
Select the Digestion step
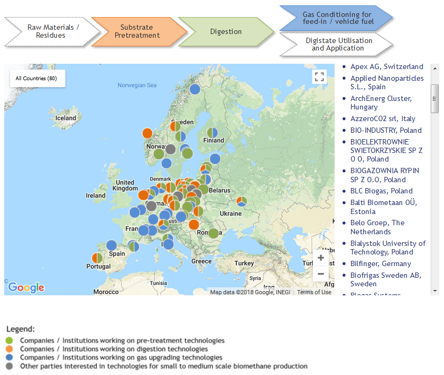[x=226, y=31]
